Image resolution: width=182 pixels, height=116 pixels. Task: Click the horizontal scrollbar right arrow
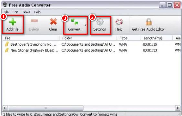click(177, 108)
